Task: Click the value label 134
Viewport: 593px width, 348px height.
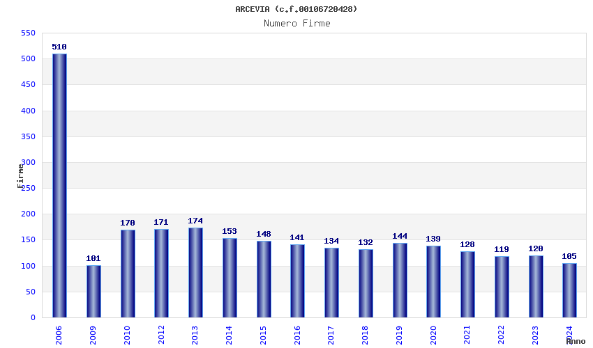Action: (331, 242)
